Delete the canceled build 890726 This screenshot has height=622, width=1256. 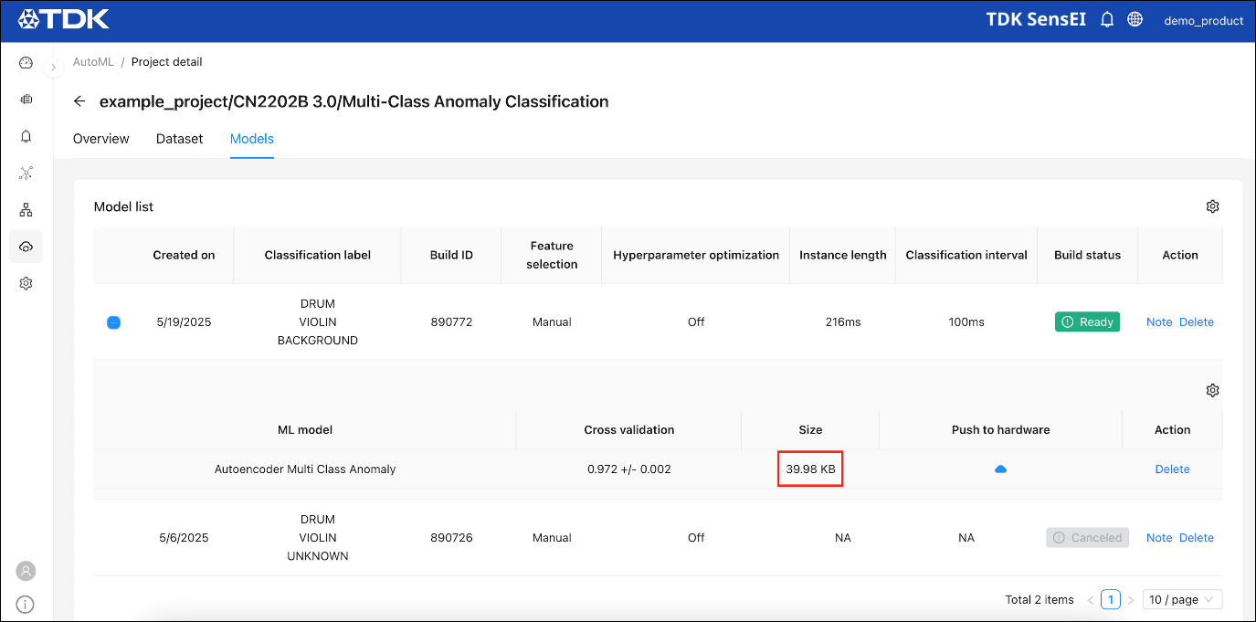1197,538
